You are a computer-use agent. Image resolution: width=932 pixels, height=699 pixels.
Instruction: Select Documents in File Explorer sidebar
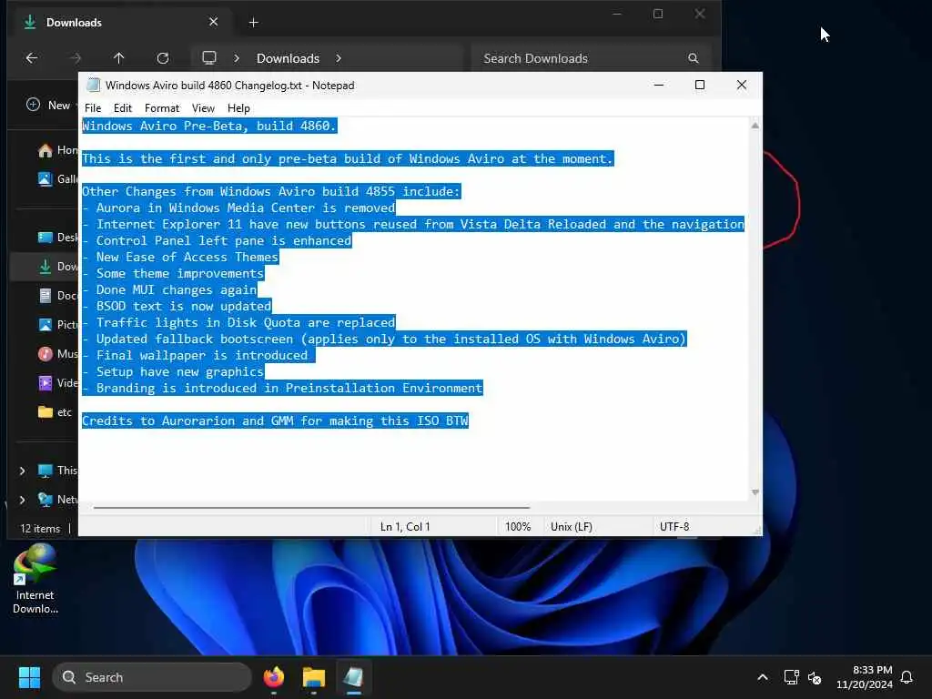point(57,296)
